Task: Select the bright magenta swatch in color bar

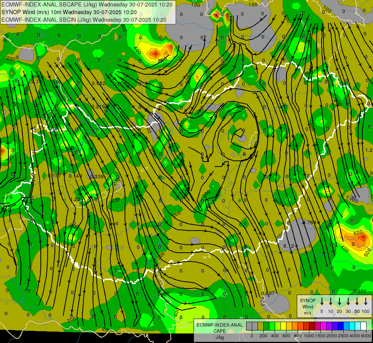Action: pos(323,326)
